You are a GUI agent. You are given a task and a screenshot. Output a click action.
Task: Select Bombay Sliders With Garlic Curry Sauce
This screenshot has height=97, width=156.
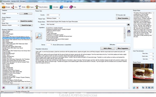tap(13, 48)
